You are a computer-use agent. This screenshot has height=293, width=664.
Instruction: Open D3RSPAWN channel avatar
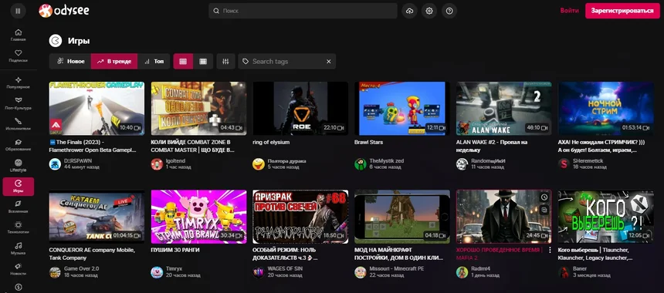coord(55,164)
